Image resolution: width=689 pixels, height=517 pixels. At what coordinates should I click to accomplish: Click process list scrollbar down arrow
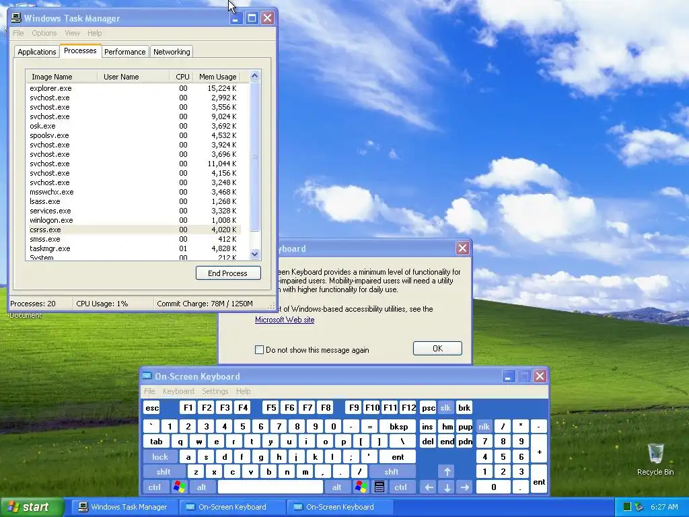coord(254,254)
